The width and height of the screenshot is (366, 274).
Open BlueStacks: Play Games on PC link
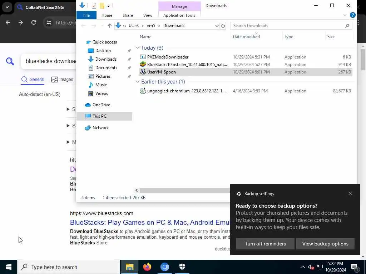tap(150, 222)
